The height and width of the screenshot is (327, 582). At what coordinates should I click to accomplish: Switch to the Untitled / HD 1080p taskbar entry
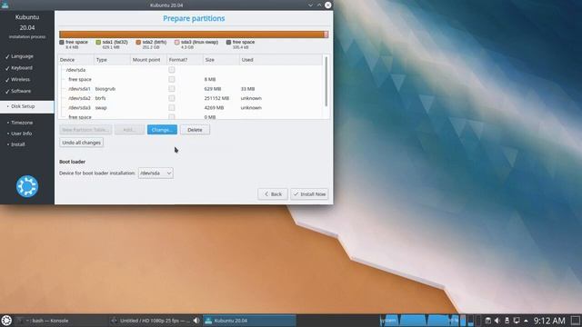pos(156,321)
